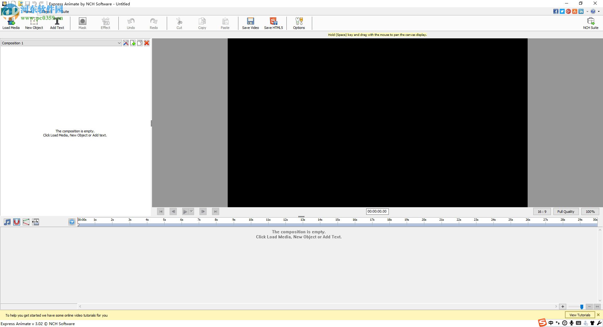The image size is (603, 327).
Task: Zoom in the timeline with plus button
Action: point(563,307)
